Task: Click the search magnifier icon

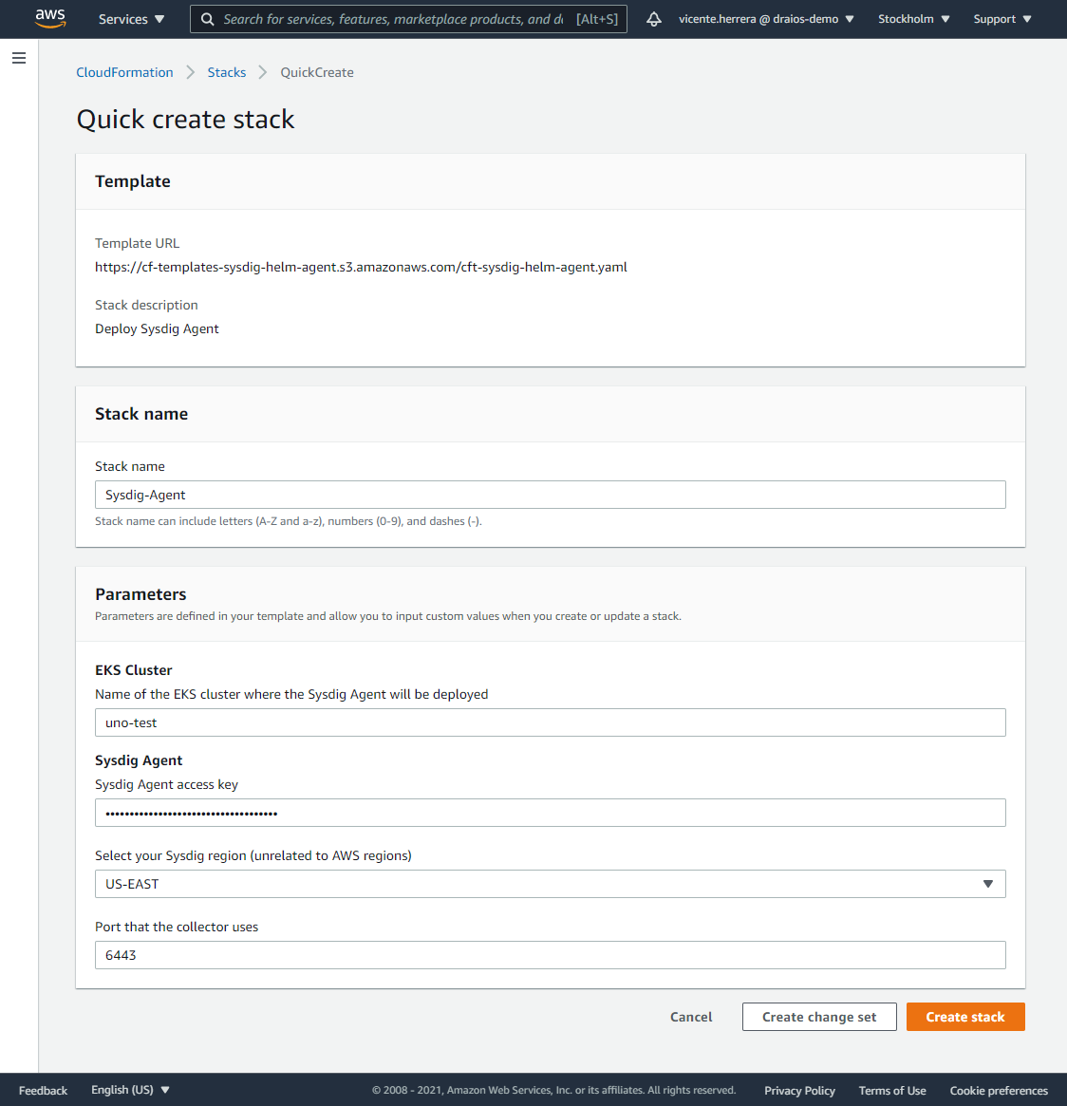Action: coord(207,18)
